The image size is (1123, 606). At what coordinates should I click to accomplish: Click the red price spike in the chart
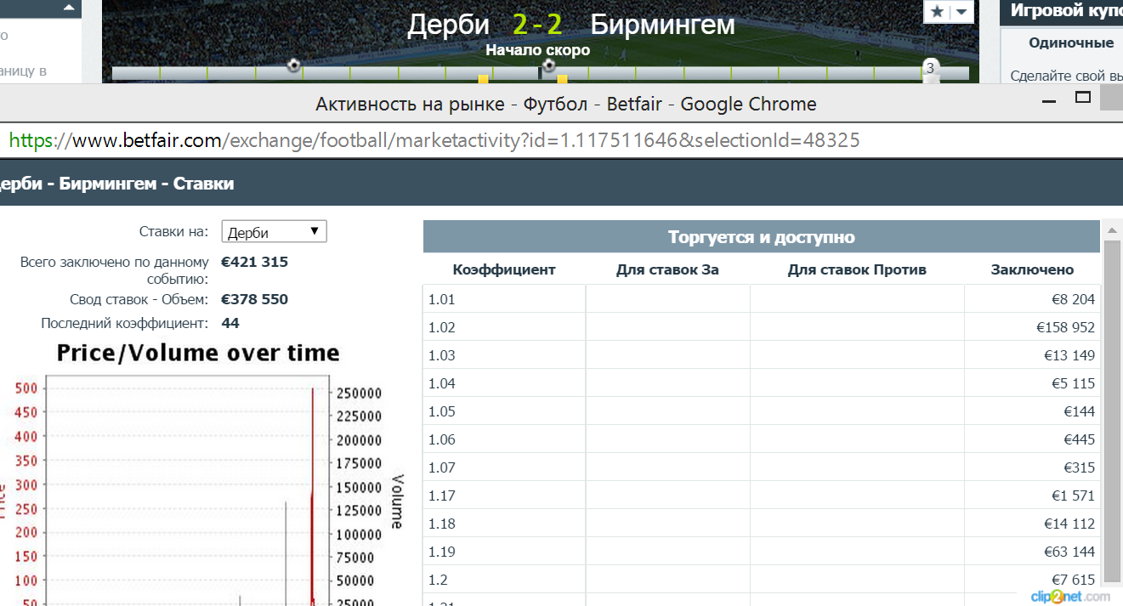313,497
